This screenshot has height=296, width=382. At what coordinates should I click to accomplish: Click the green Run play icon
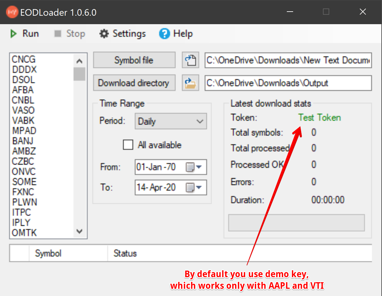[x=13, y=34]
